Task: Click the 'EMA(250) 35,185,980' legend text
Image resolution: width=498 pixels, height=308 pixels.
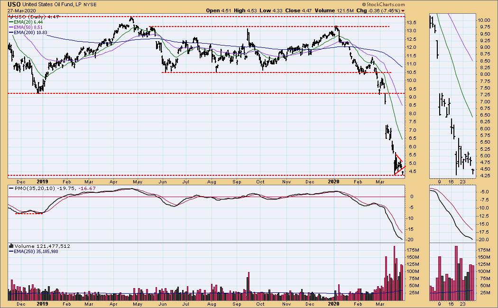Action: coord(36,251)
